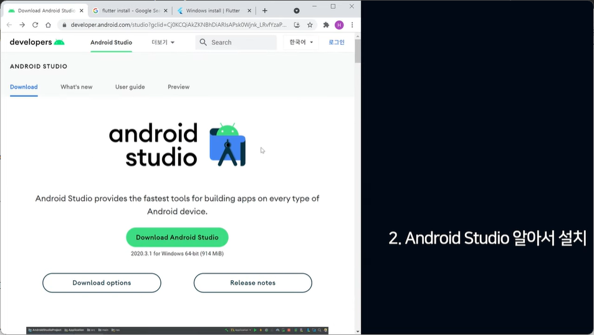Go forward with the browser arrow
The height and width of the screenshot is (335, 594).
22,25
